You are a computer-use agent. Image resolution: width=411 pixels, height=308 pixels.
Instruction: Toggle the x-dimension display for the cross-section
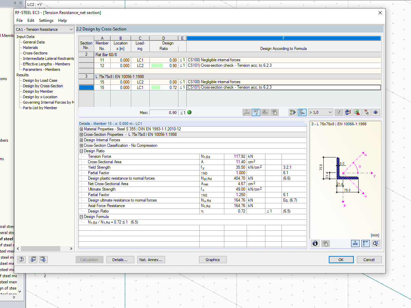pos(355,243)
